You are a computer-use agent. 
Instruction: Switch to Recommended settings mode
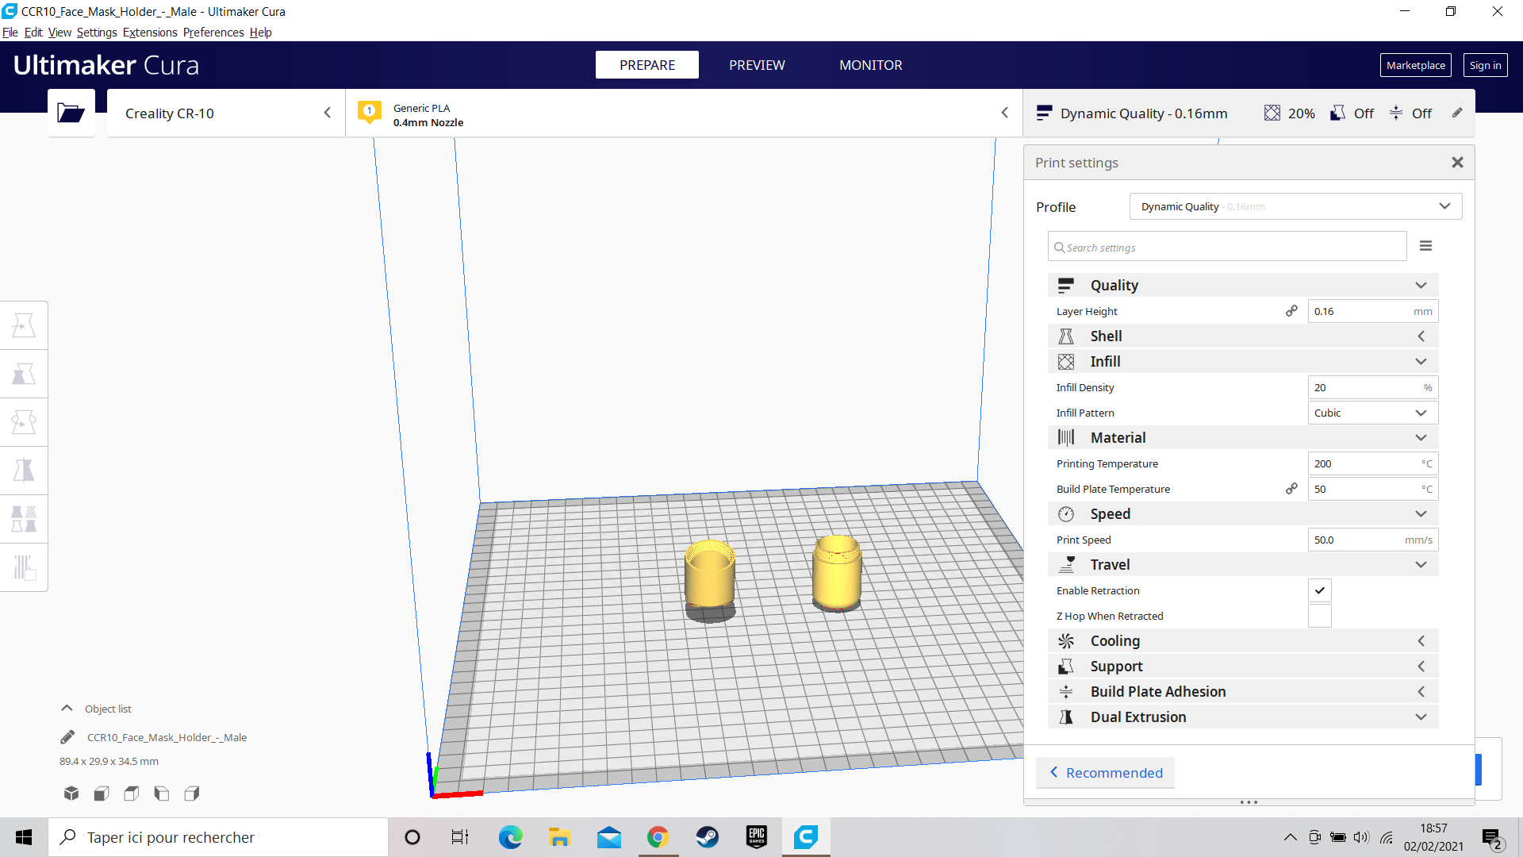click(x=1106, y=773)
